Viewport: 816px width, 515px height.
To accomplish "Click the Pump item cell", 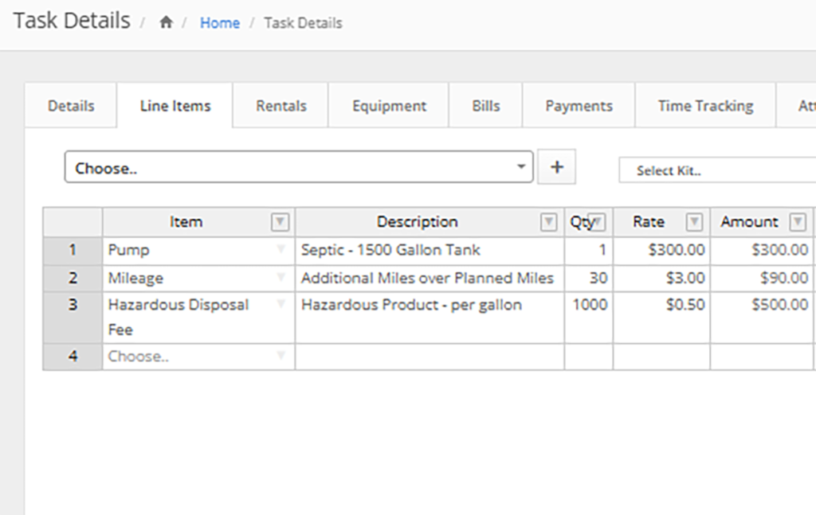I will pyautogui.click(x=198, y=251).
